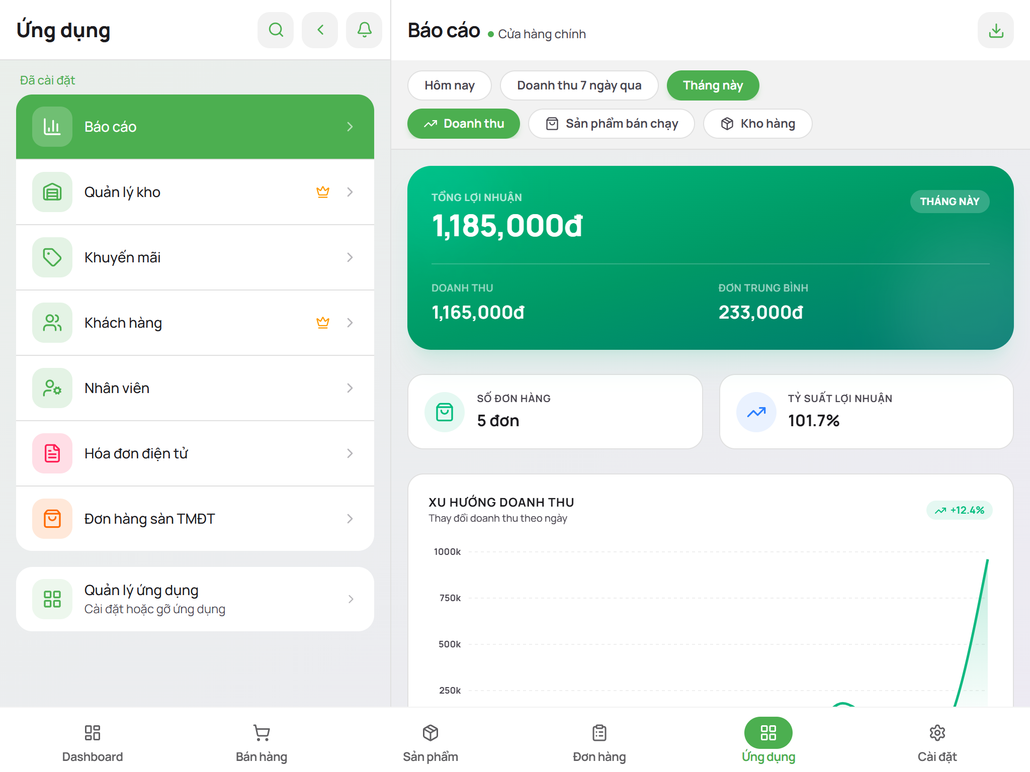Screen dimensions: 1030x772
Task: Expand Báo cáo row chevron
Action: point(350,127)
